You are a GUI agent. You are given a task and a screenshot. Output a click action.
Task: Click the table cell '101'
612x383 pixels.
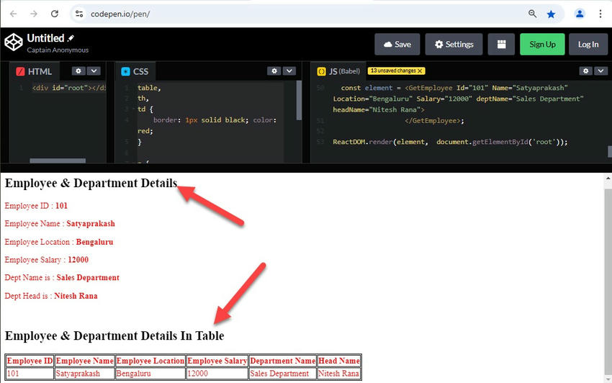(30, 374)
